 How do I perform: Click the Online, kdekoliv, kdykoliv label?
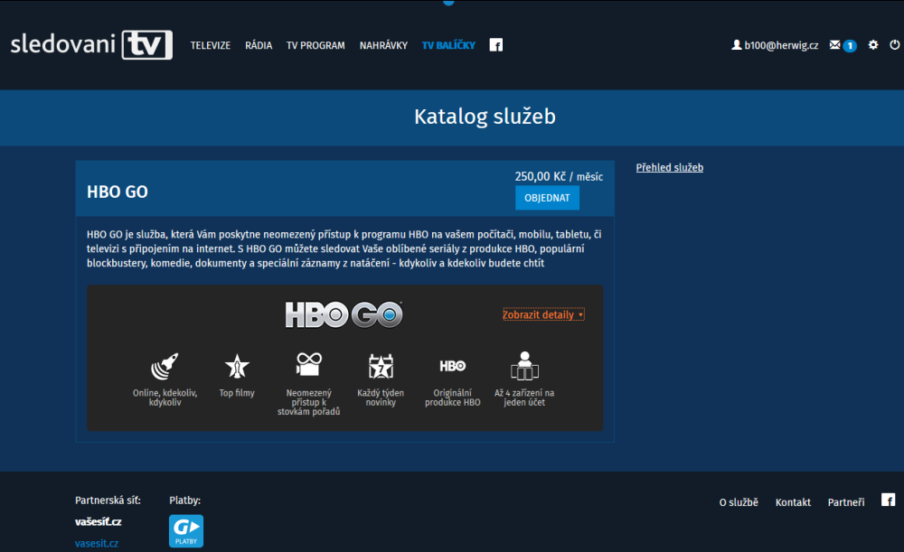point(165,398)
